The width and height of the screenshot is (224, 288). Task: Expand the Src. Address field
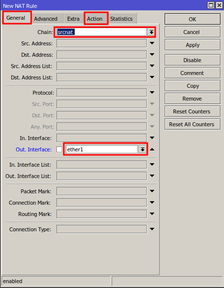[152, 43]
